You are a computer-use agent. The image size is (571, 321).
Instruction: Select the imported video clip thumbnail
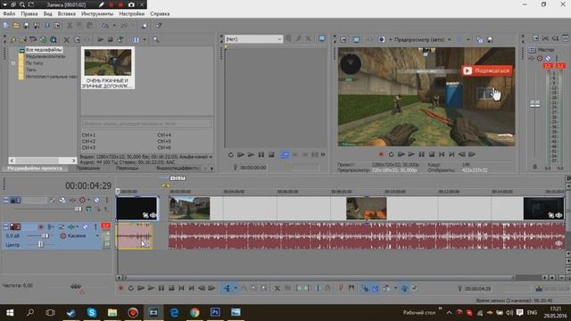point(108,68)
